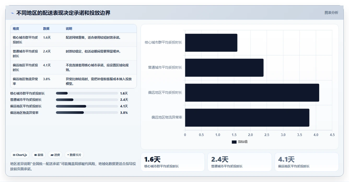Select the 数据卡片 chip text

pyautogui.click(x=75, y=155)
